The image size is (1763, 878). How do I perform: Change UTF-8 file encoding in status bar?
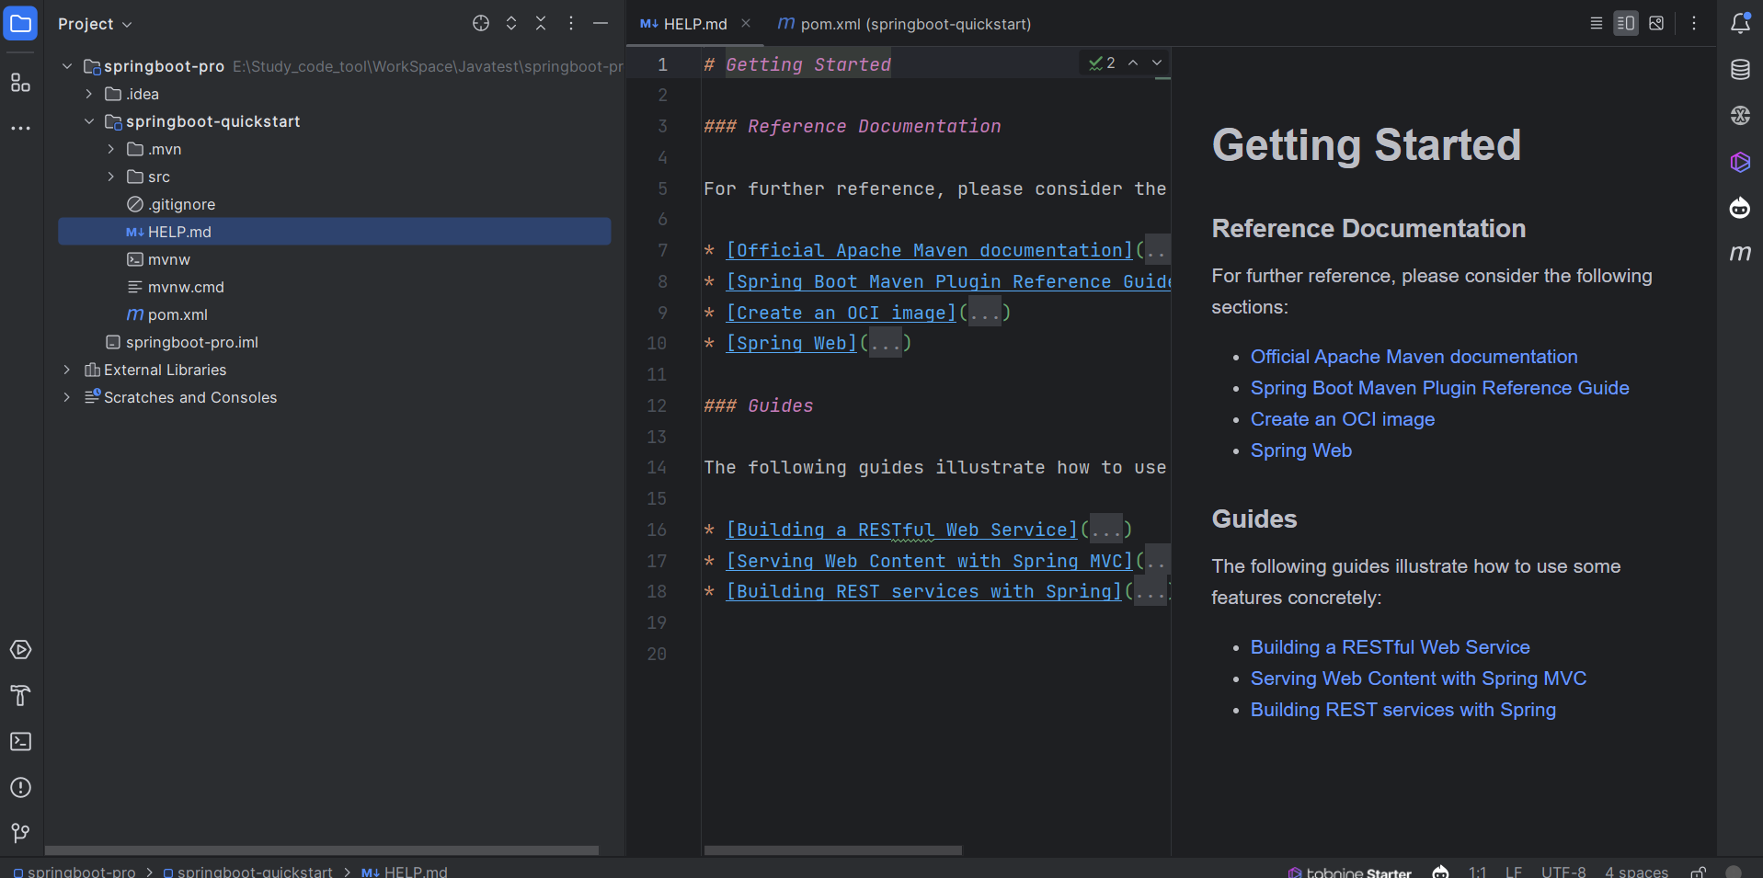1563,872
